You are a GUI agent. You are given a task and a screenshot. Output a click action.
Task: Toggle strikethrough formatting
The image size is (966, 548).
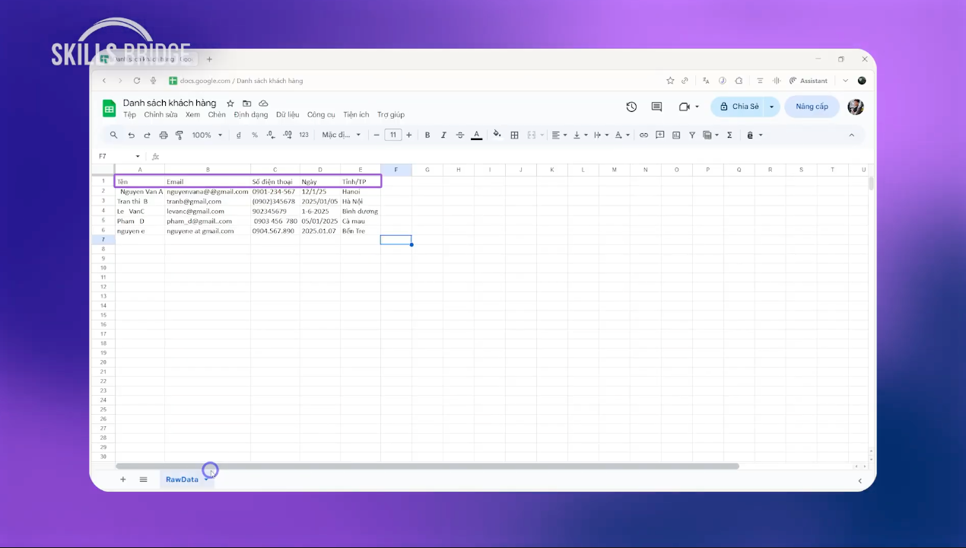(460, 135)
